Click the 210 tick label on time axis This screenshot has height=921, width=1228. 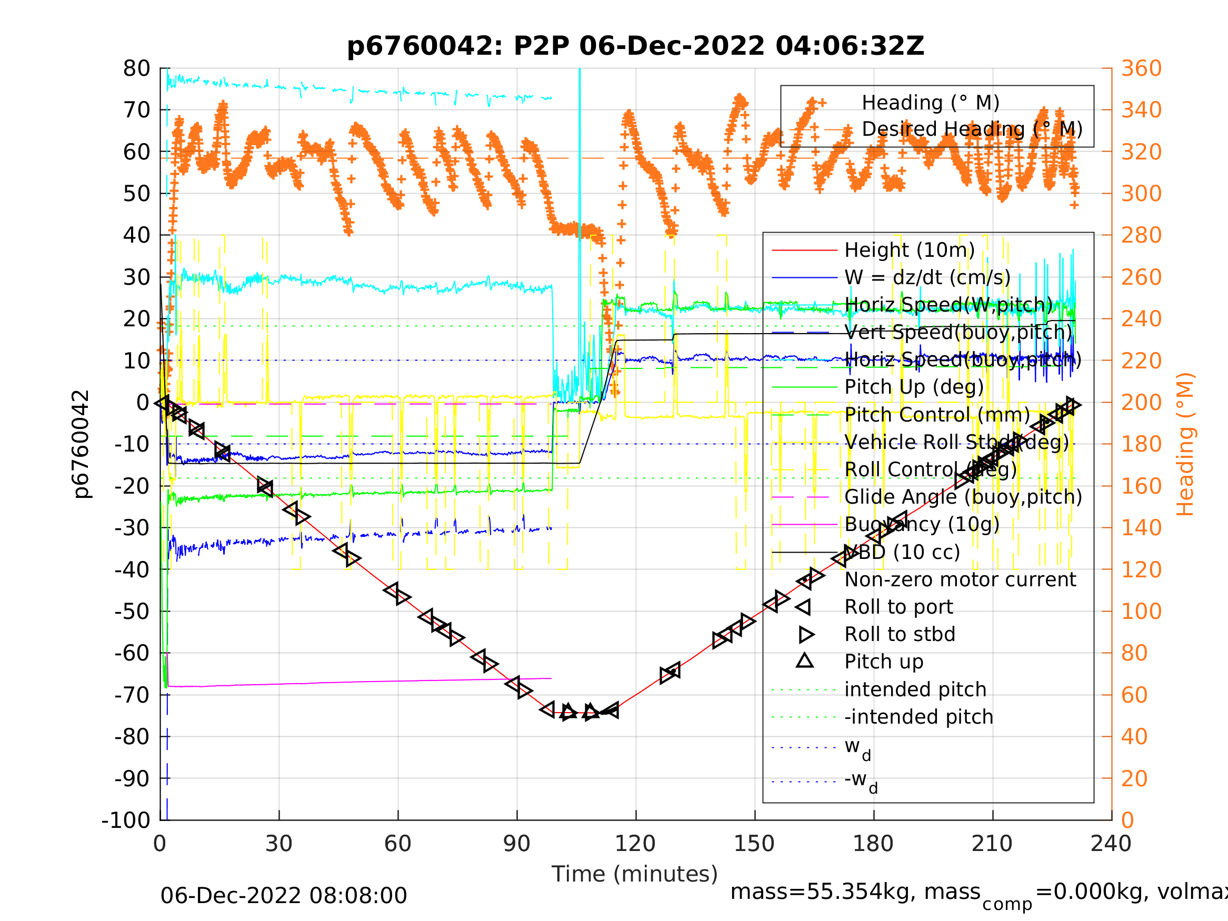pyautogui.click(x=992, y=844)
